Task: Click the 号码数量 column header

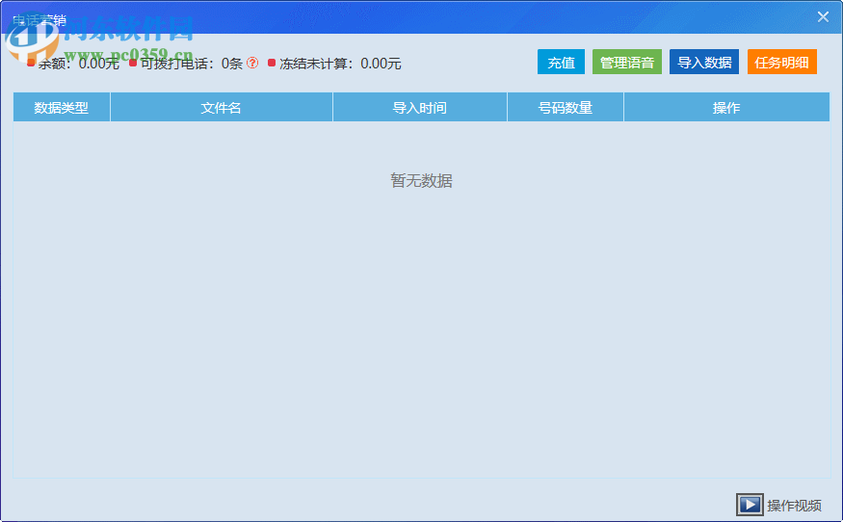Action: pos(565,108)
